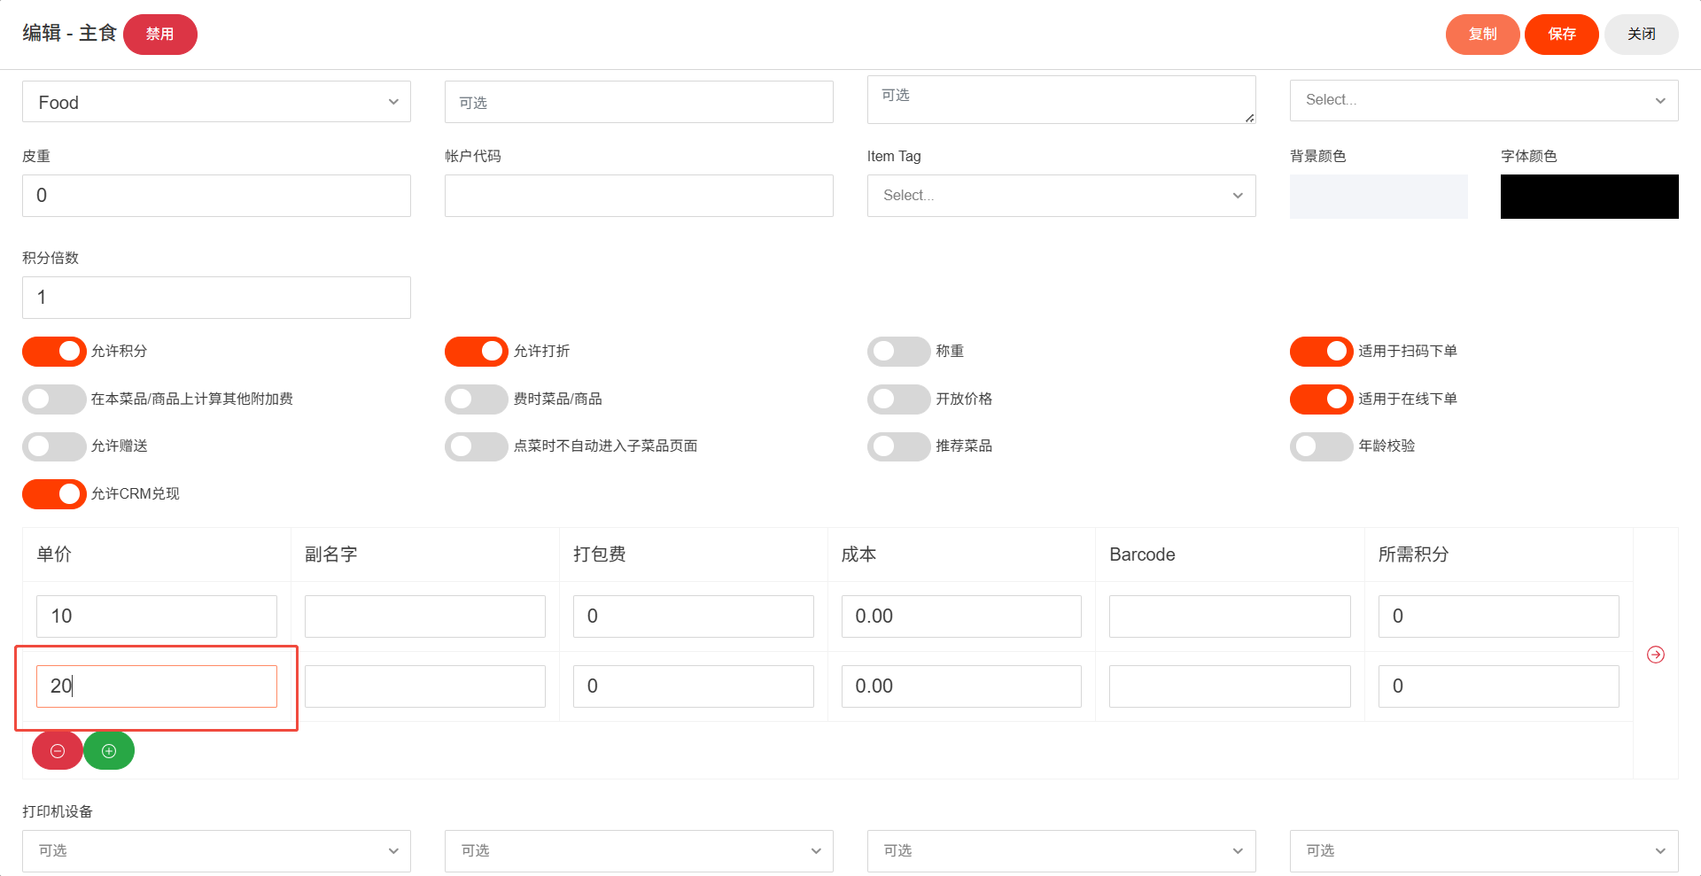The height and width of the screenshot is (876, 1701).
Task: Expand the Item Tag select dropdown
Action: pyautogui.click(x=1060, y=196)
